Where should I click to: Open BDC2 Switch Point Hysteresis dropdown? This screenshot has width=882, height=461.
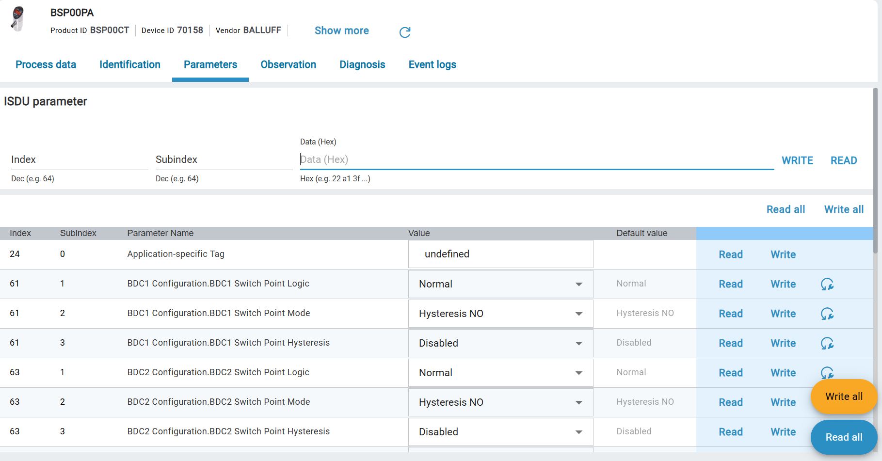(x=500, y=432)
